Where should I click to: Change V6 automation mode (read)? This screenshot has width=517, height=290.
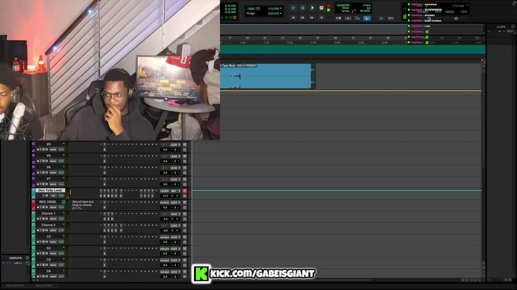point(61,173)
